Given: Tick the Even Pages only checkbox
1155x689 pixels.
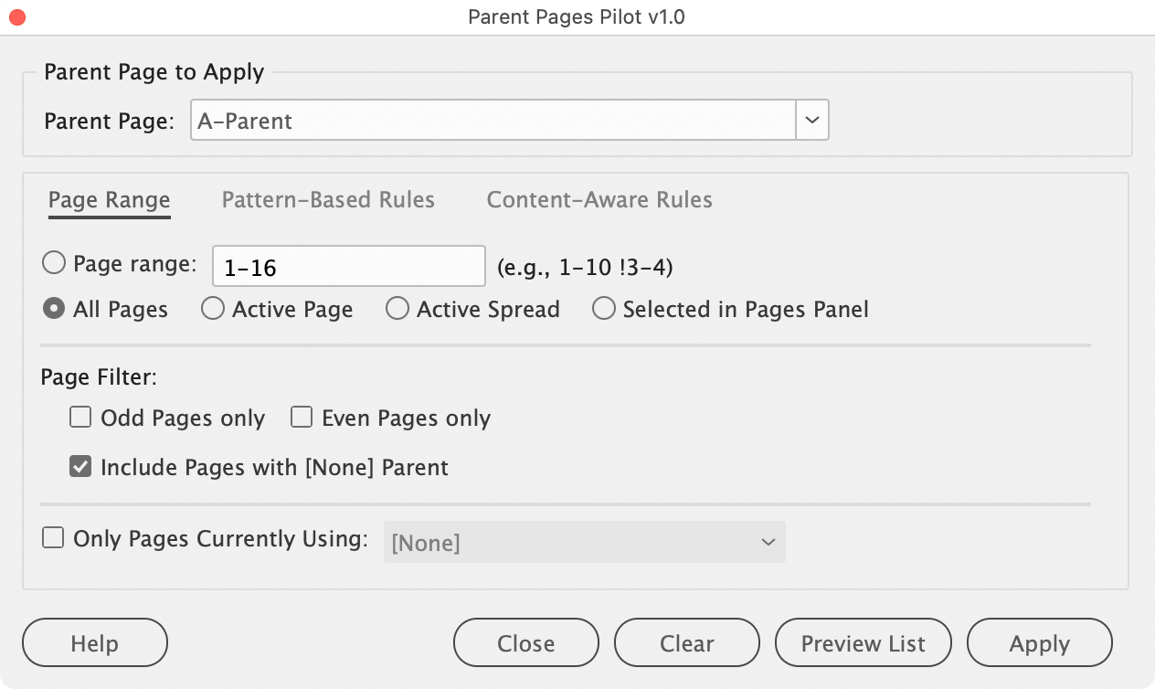Looking at the screenshot, I should (302, 418).
